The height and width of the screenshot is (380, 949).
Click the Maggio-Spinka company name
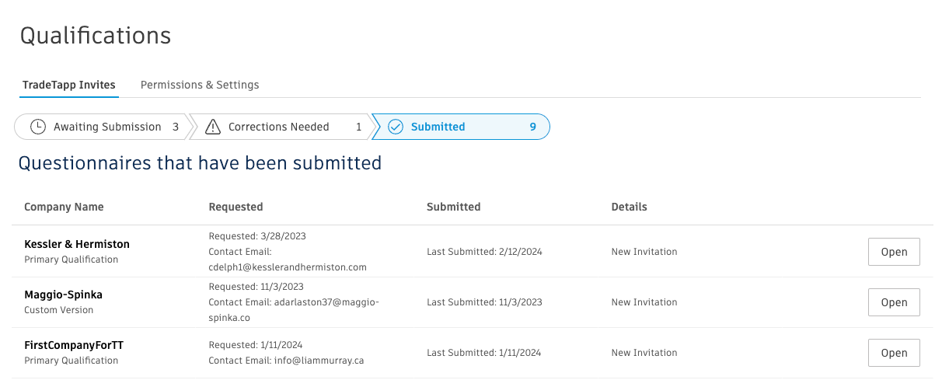coord(63,295)
